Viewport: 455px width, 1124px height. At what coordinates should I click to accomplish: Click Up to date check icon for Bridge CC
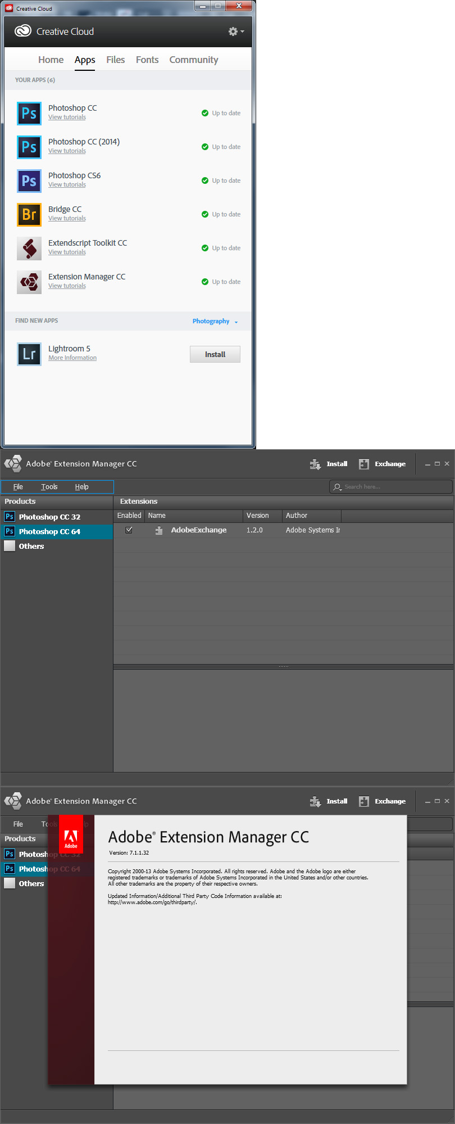[205, 214]
